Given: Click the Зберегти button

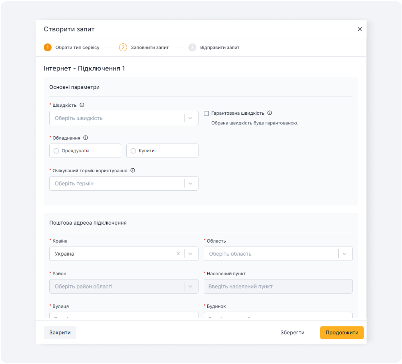Looking at the screenshot, I should click(292, 333).
